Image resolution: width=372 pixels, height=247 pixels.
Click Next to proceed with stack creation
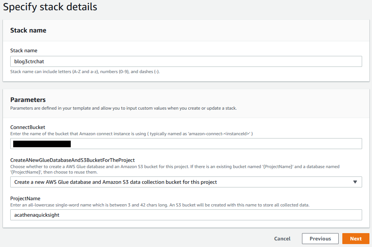356,239
